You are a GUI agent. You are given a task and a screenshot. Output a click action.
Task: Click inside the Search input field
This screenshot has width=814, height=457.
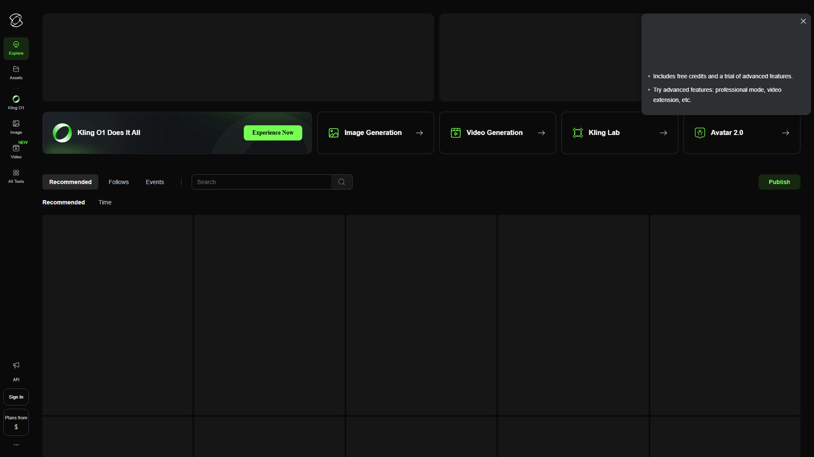coord(254,182)
